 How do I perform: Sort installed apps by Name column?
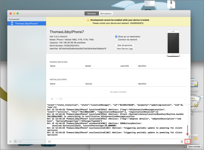tap(53, 84)
